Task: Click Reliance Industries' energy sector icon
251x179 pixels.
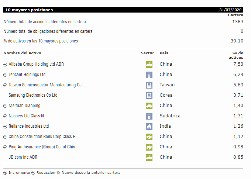Action: click(149, 127)
